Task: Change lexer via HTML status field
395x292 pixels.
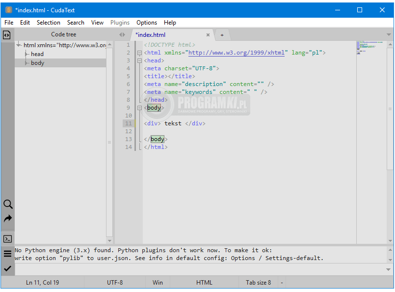Action: coord(204,282)
